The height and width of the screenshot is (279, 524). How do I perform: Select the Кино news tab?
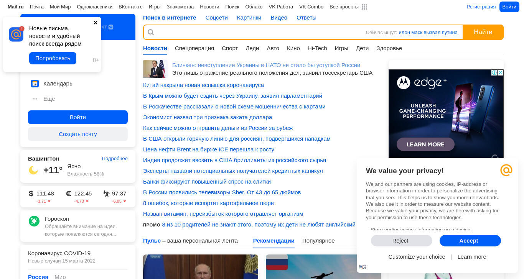pos(293,48)
